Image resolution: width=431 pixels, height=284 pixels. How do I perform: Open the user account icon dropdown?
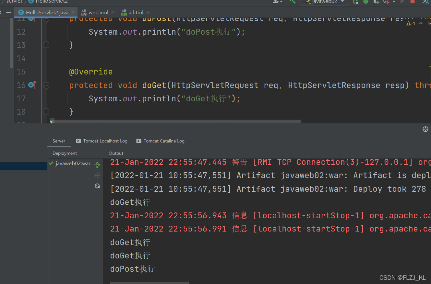click(x=277, y=2)
